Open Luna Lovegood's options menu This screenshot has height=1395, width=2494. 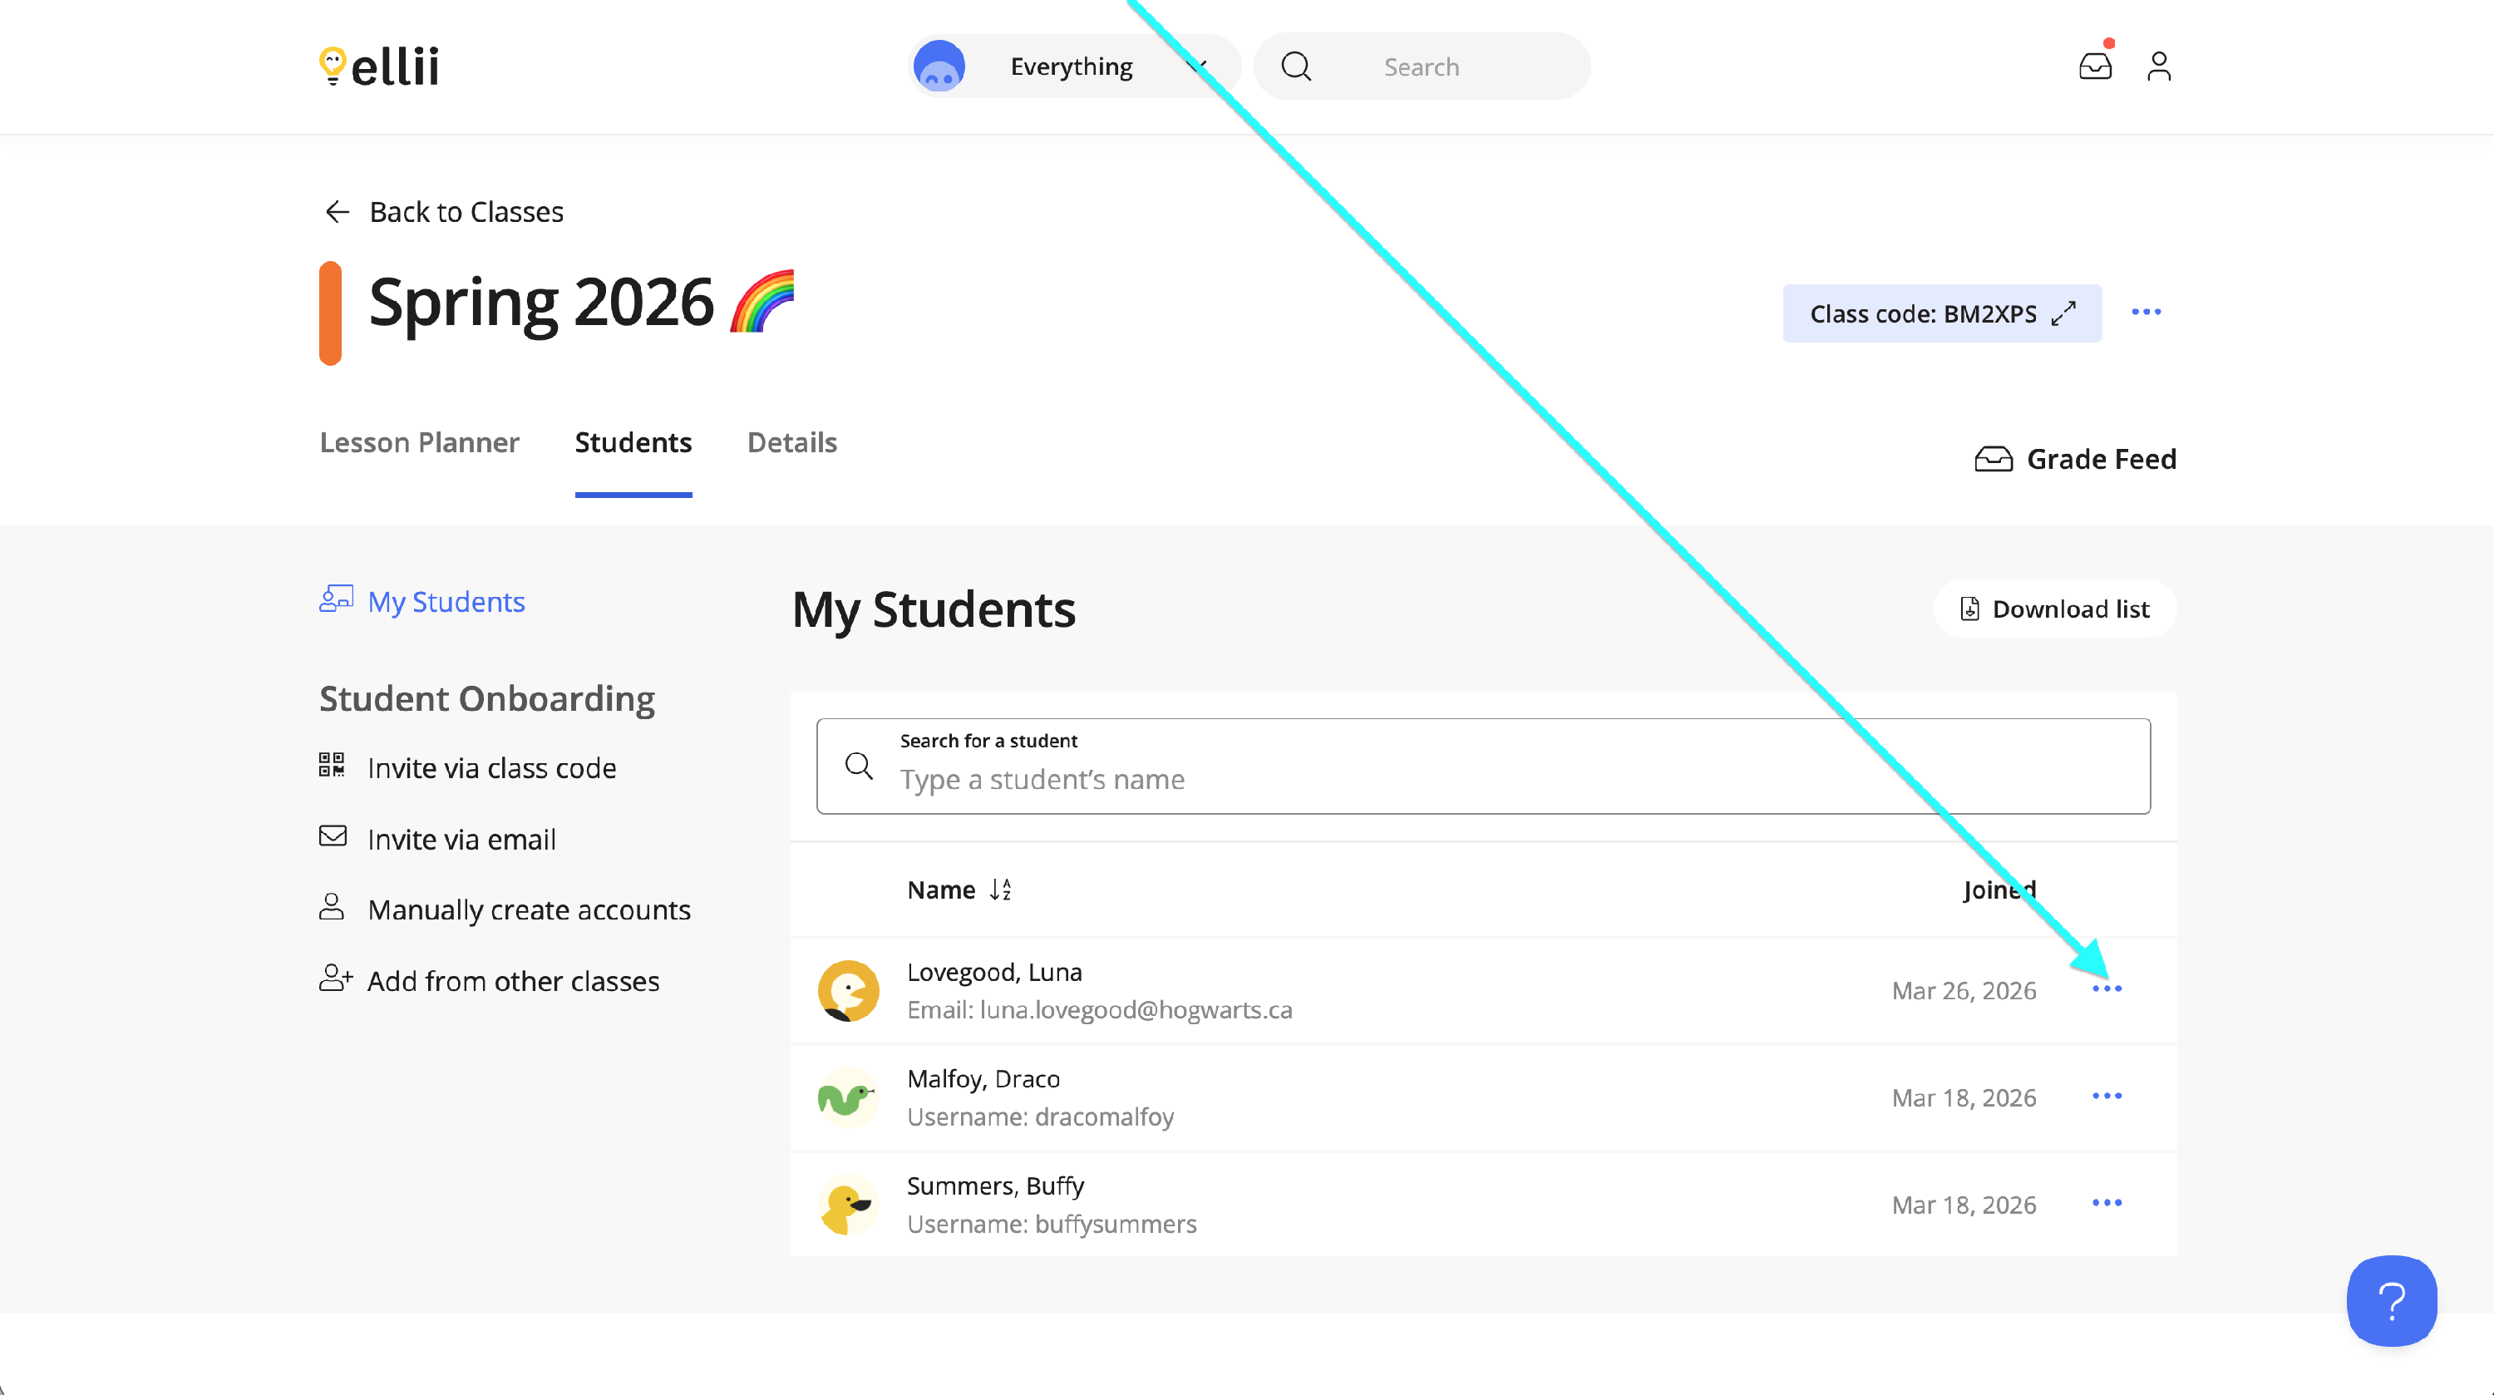[2106, 988]
